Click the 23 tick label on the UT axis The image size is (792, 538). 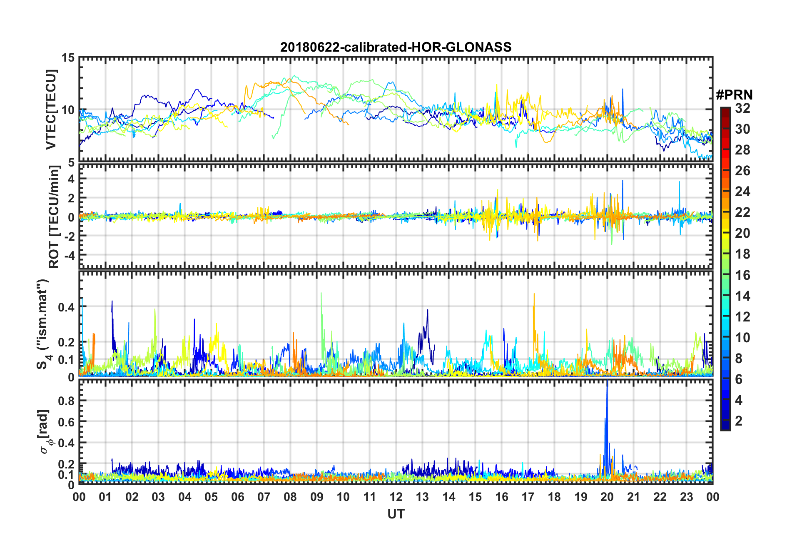point(687,497)
